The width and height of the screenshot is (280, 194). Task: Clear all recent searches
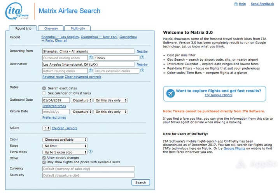(61, 40)
